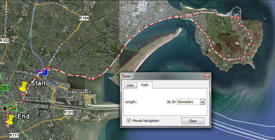Click the Start placemark label
This screenshot has height=140, width=275.
click(38, 83)
